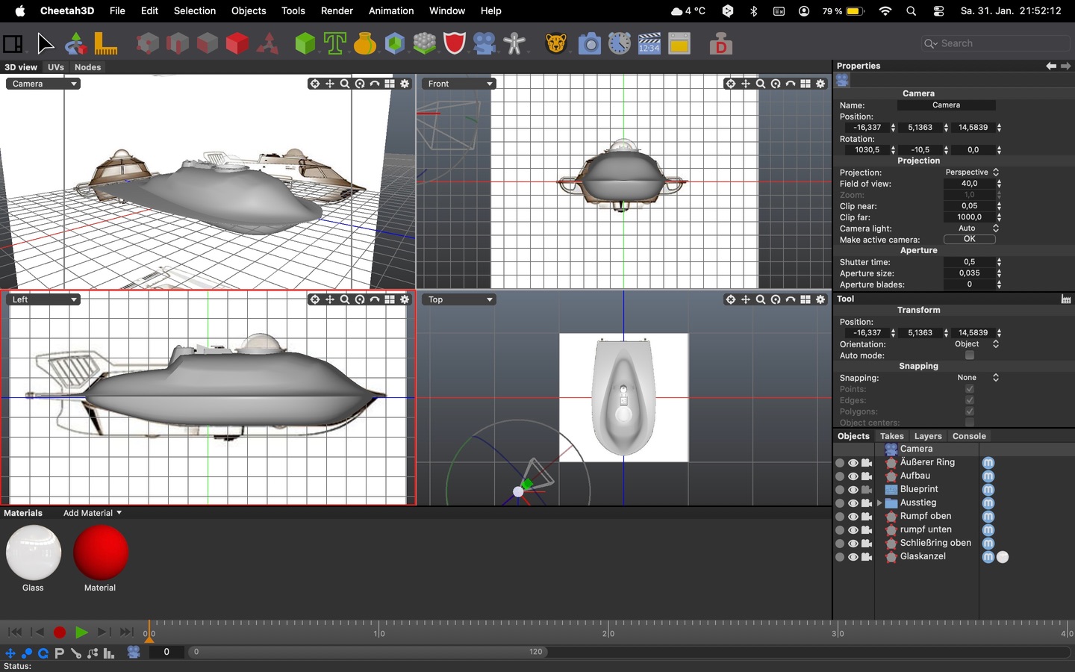Click the red shield icon in toolbar
The width and height of the screenshot is (1075, 672).
(455, 44)
